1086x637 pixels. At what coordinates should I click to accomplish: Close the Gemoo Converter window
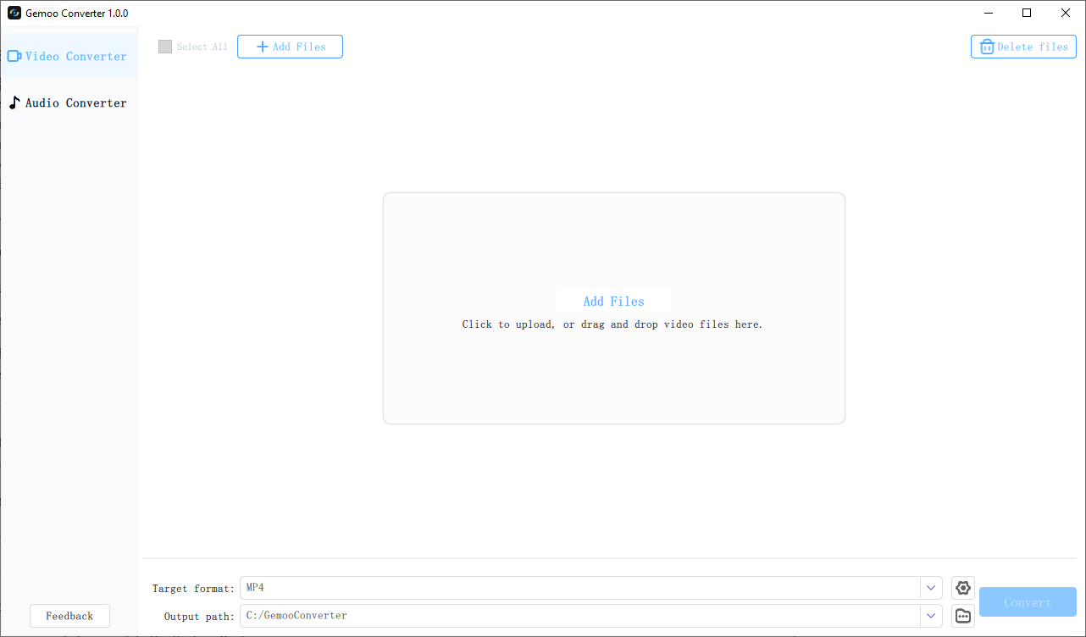click(x=1066, y=13)
